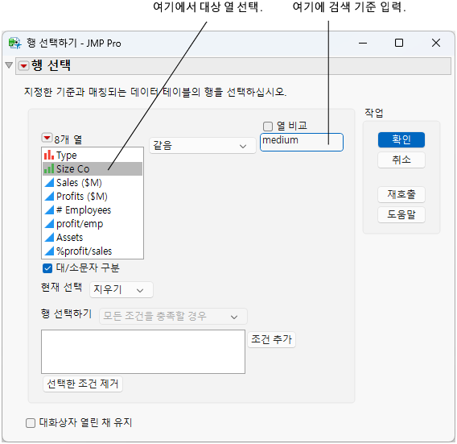Click the 재호출 button
The height and width of the screenshot is (444, 457).
pos(401,194)
